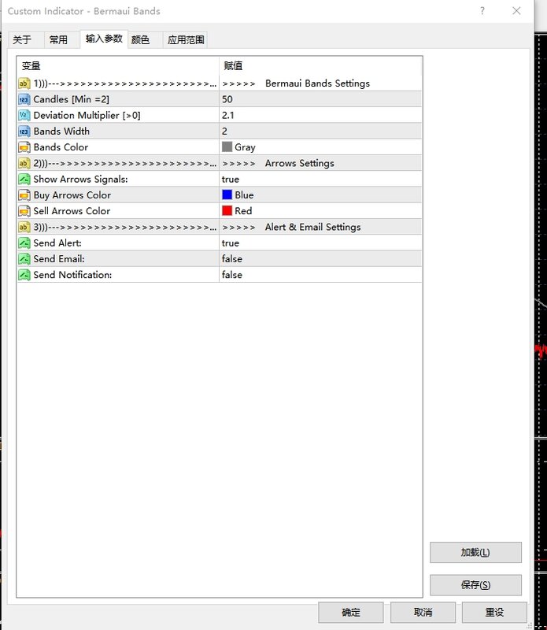Select the Sell Arrows Color label
The height and width of the screenshot is (630, 547).
(72, 211)
